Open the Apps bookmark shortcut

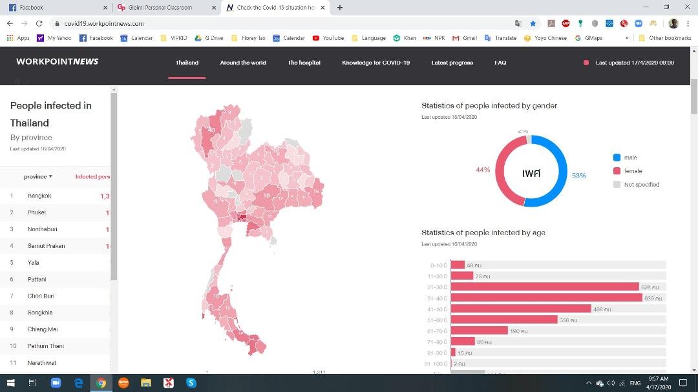[18, 38]
